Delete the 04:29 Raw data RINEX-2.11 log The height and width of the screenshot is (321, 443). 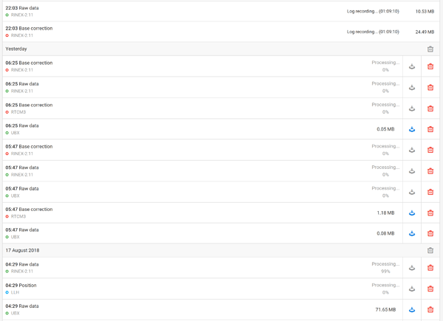430,268
